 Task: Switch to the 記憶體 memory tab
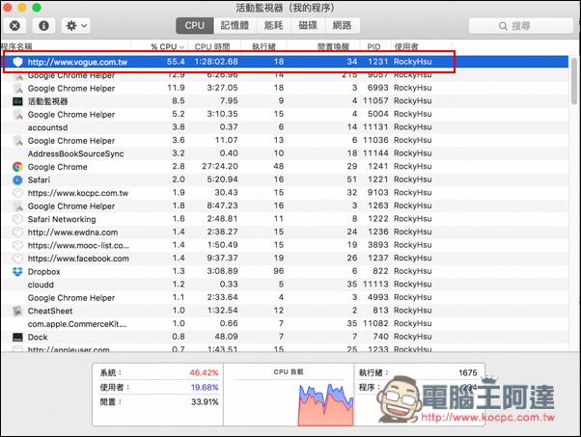pyautogui.click(x=235, y=25)
